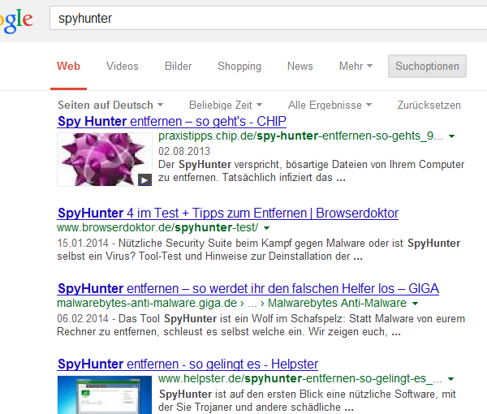Click the Suchoptionen button
This screenshot has width=487, height=414.
pos(427,66)
